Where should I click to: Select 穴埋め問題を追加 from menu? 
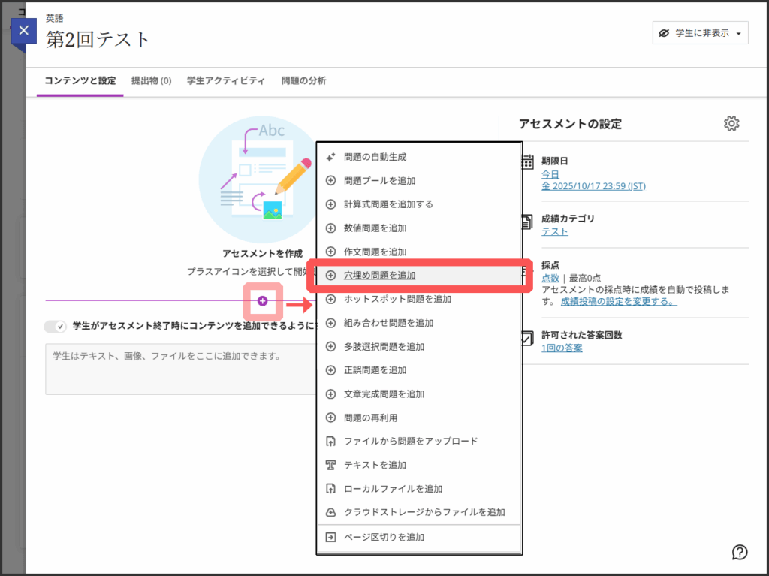point(380,276)
